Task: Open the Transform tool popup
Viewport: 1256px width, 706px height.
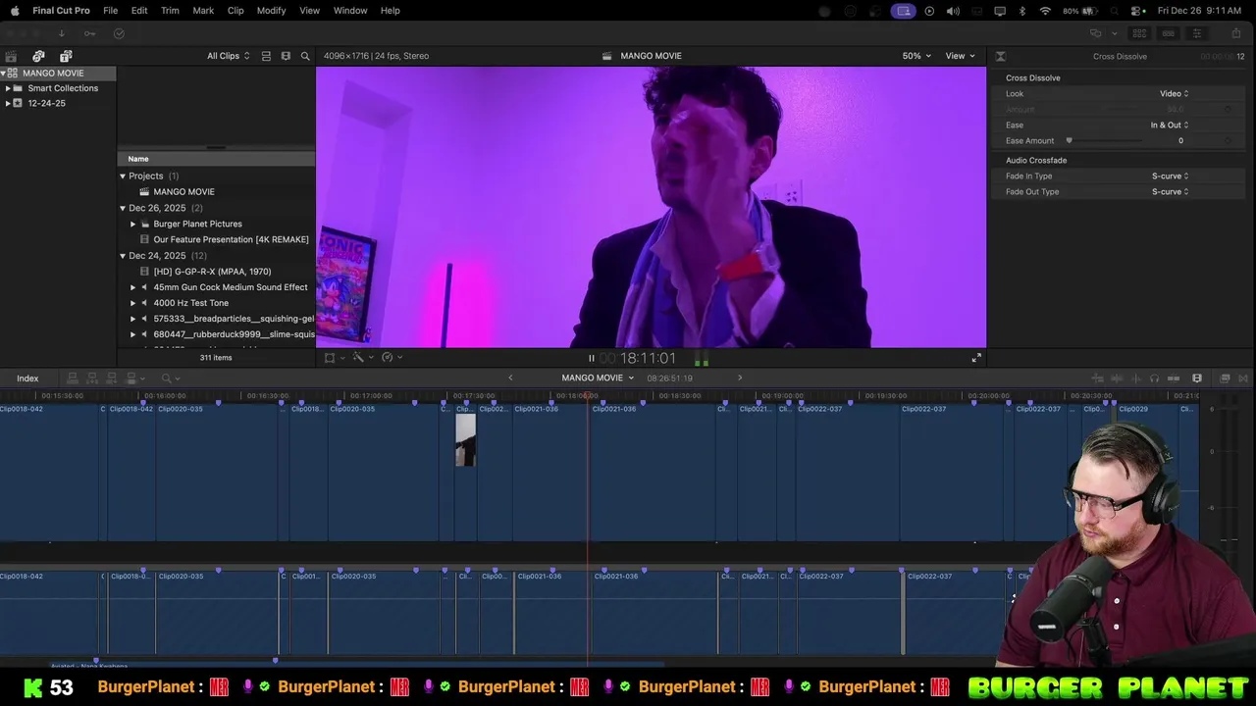Action: 334,358
